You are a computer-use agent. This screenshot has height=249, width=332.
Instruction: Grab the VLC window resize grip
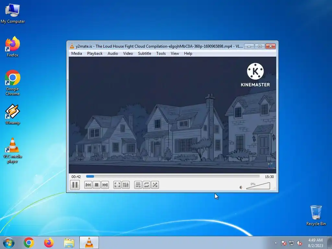(x=274, y=188)
